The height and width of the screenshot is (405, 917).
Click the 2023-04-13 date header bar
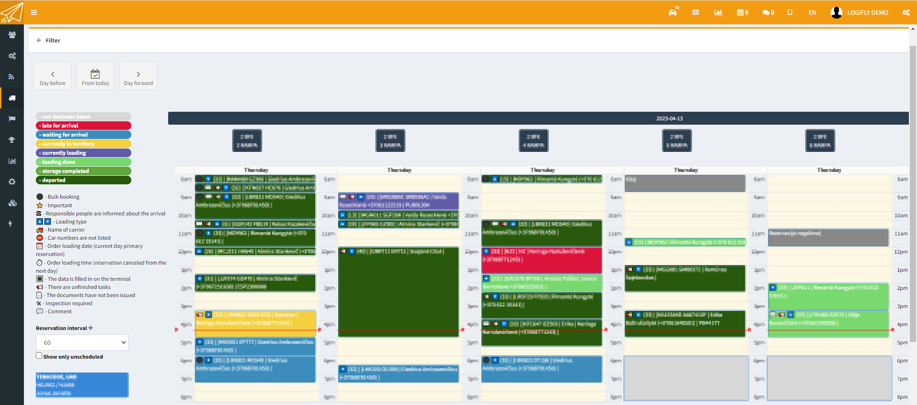[538, 118]
